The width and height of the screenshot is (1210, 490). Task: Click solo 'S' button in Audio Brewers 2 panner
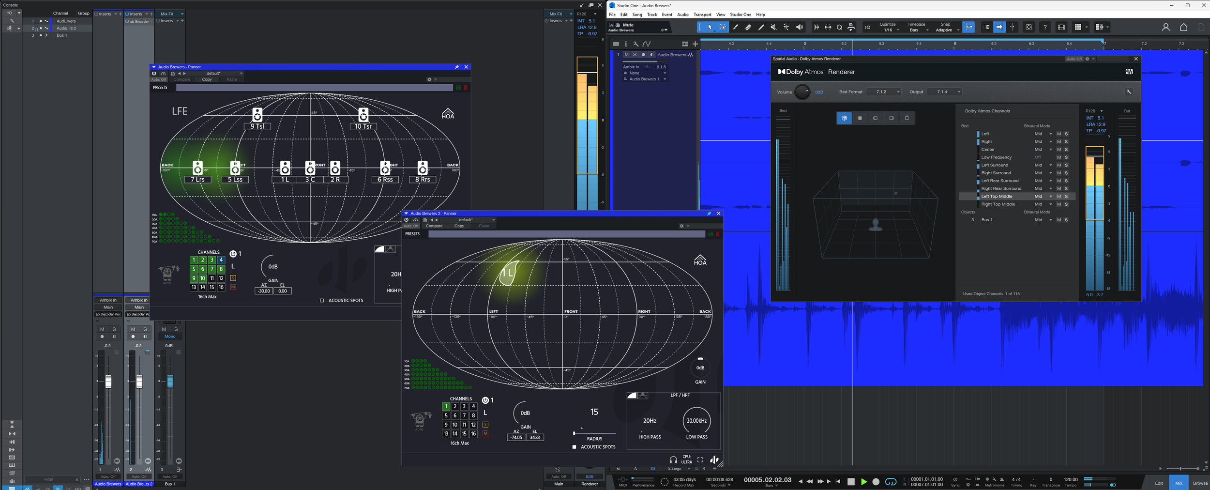pyautogui.click(x=485, y=425)
